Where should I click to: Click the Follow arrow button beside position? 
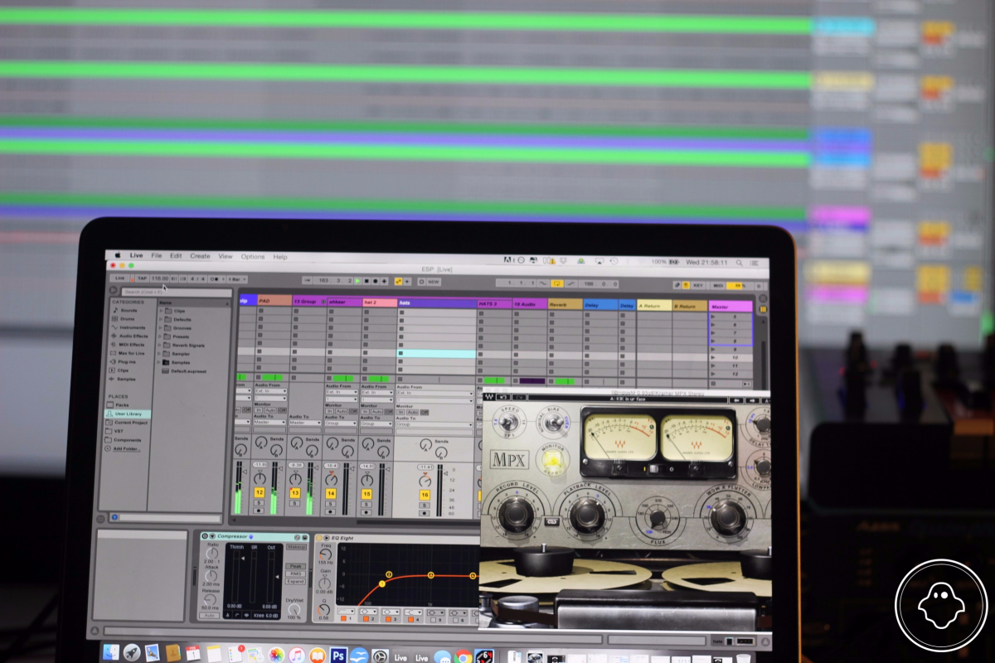[308, 280]
